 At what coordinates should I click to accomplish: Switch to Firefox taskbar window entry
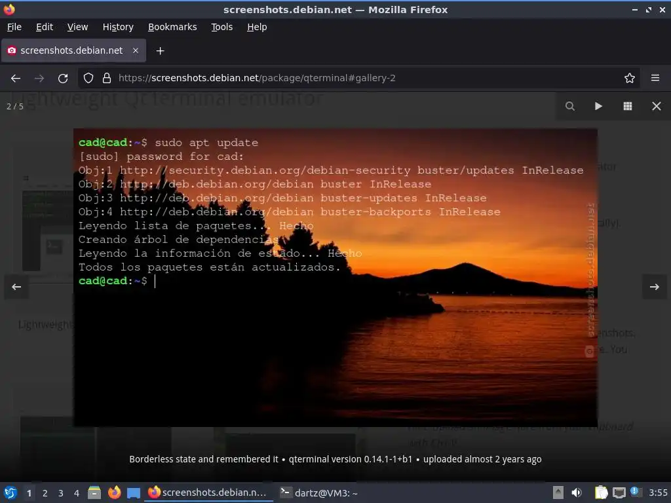(208, 493)
